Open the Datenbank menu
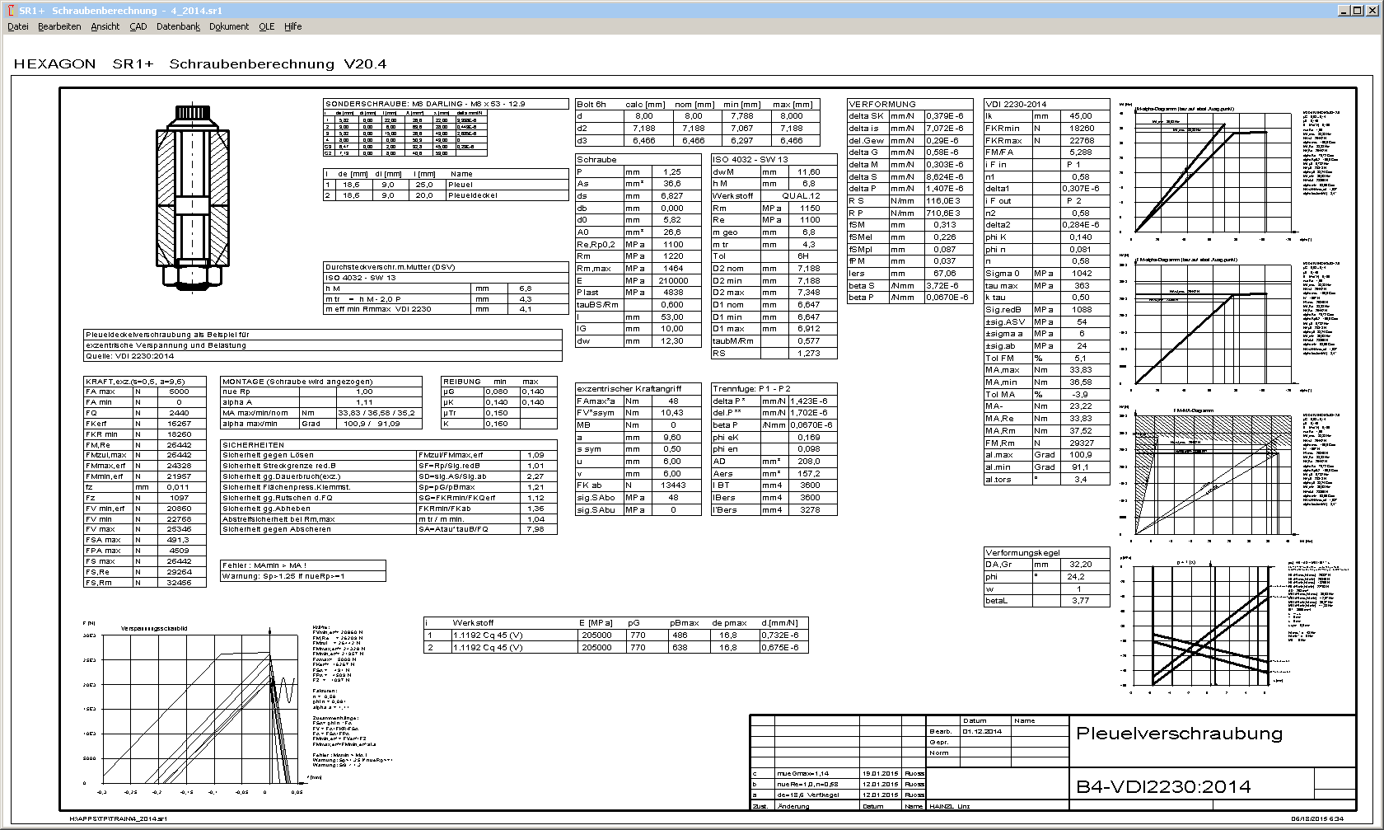The image size is (1384, 830). (x=178, y=26)
